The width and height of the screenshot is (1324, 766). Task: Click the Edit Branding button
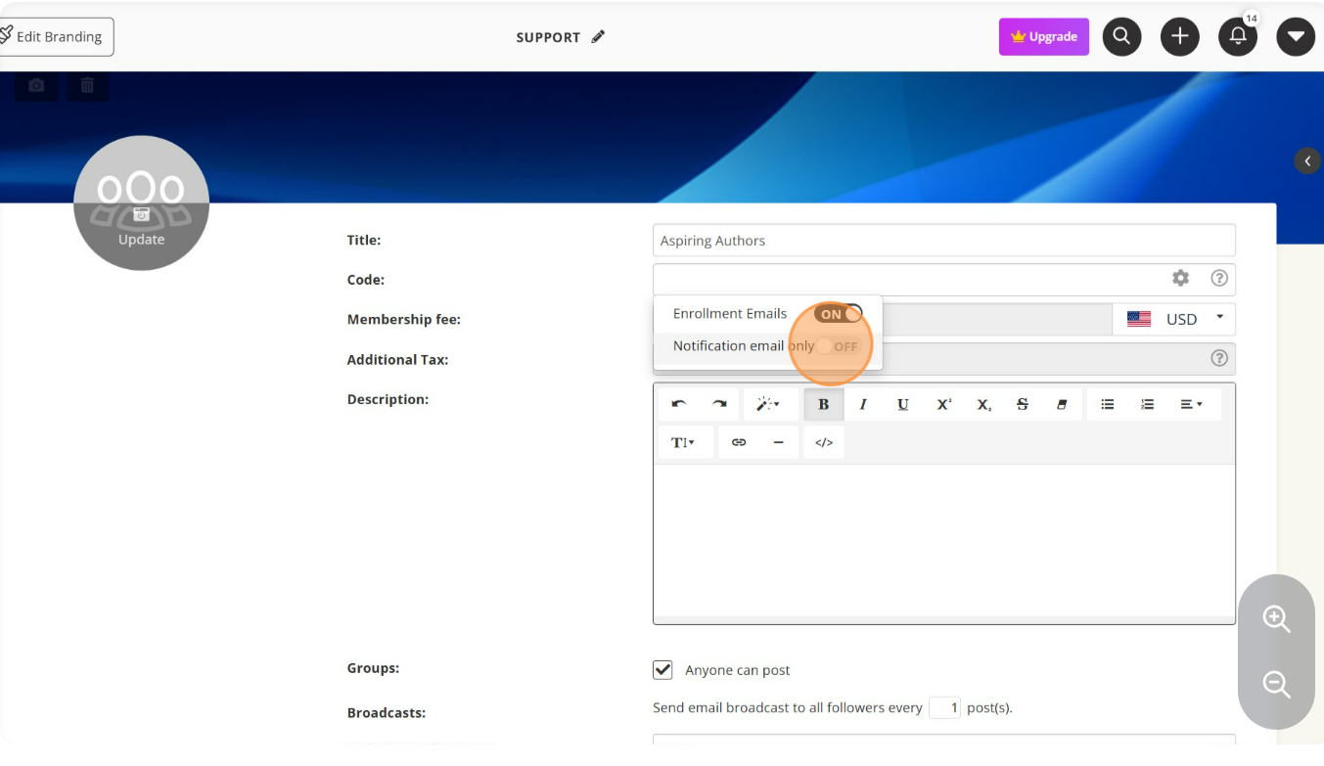(57, 37)
